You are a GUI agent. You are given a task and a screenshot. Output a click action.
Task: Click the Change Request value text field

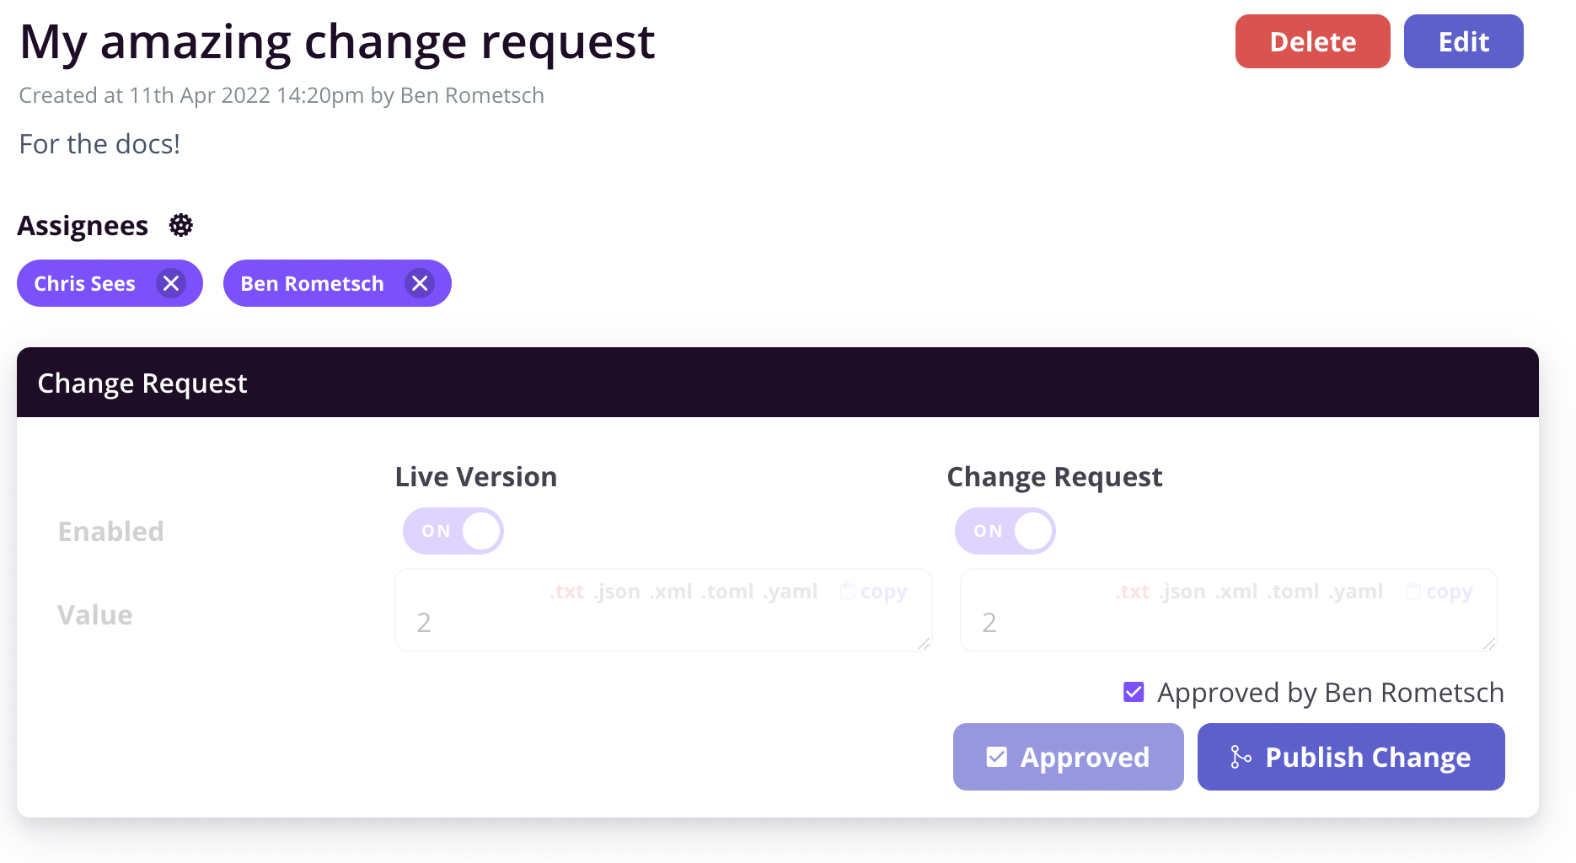point(1229,610)
